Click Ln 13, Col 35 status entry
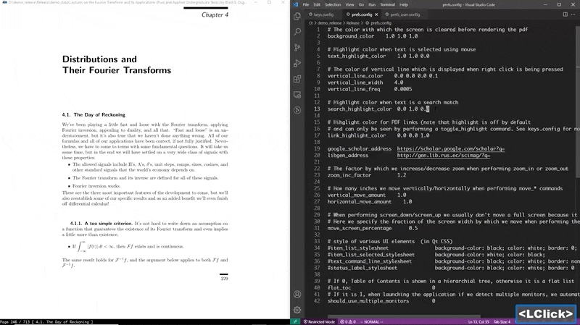 478,321
